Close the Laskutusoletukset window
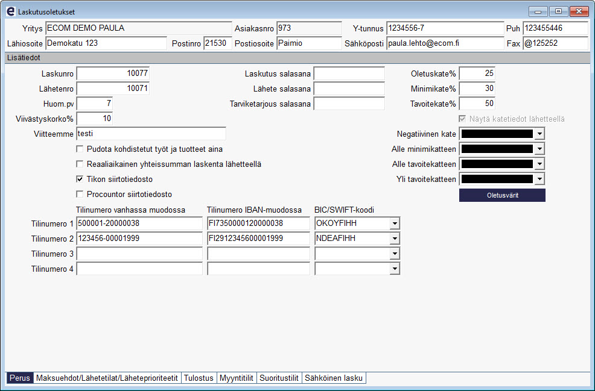This screenshot has width=595, height=391. click(579, 11)
